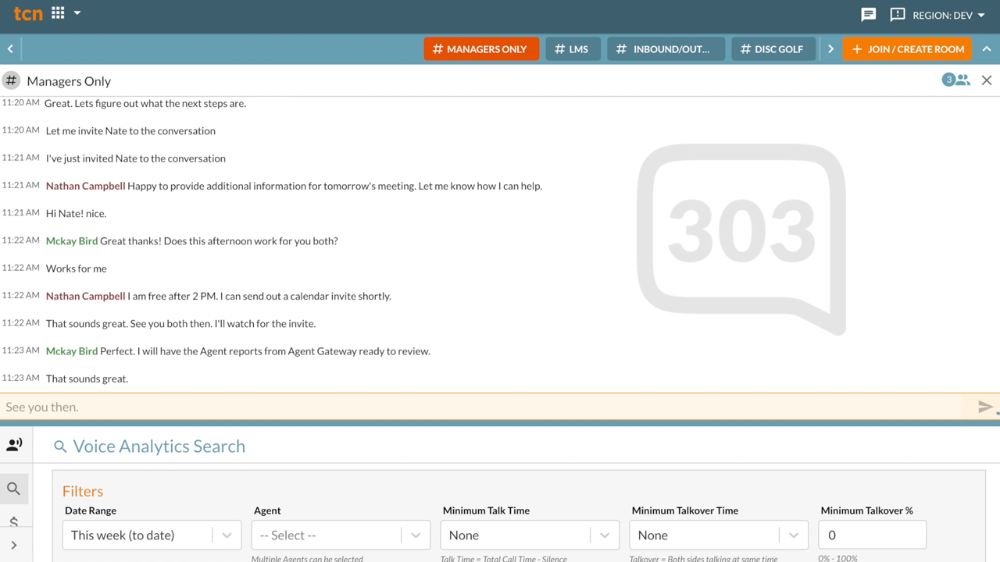Collapse chat panel with up chevron
This screenshot has height=562, width=1000.
click(987, 49)
